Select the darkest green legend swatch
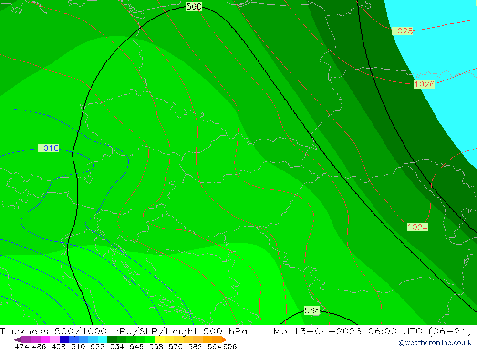477x349 pixels. tap(112, 339)
